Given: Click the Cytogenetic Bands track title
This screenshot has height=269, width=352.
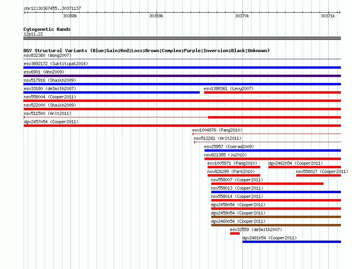Looking at the screenshot, I should (x=47, y=29).
